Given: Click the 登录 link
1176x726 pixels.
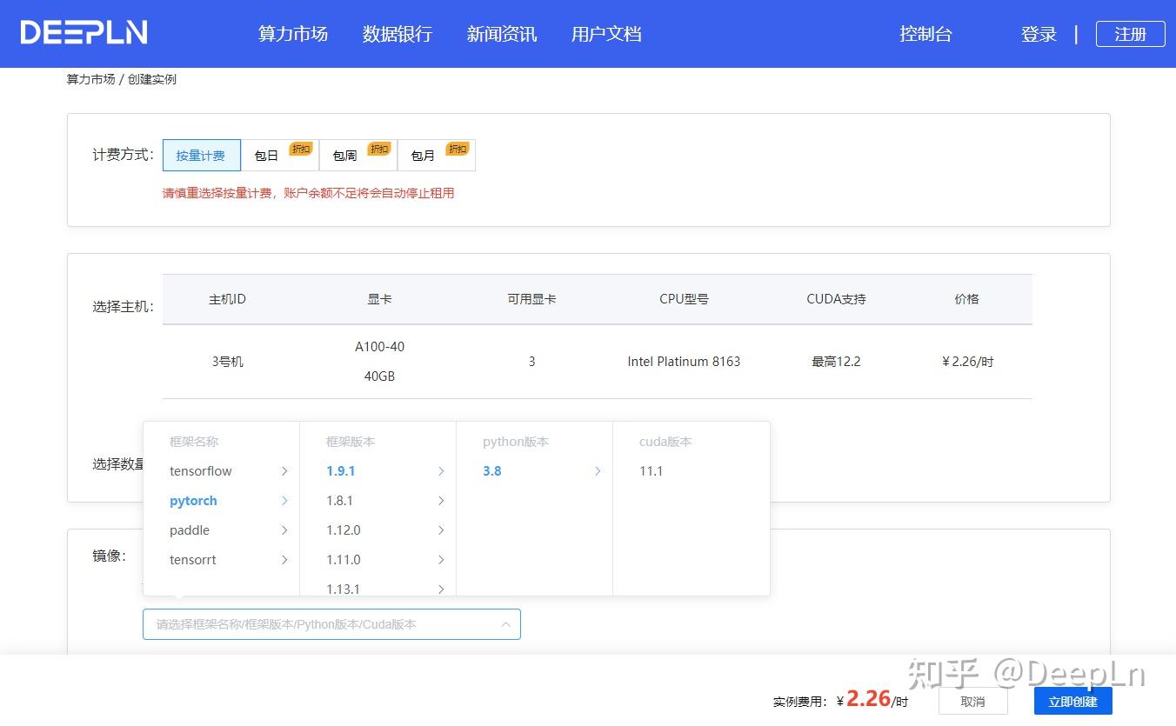Looking at the screenshot, I should coord(1039,34).
